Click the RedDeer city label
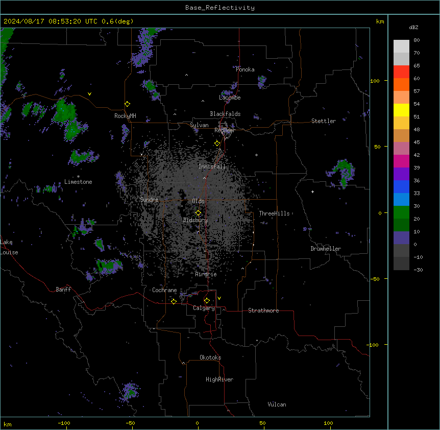440x430 pixels. [225, 130]
